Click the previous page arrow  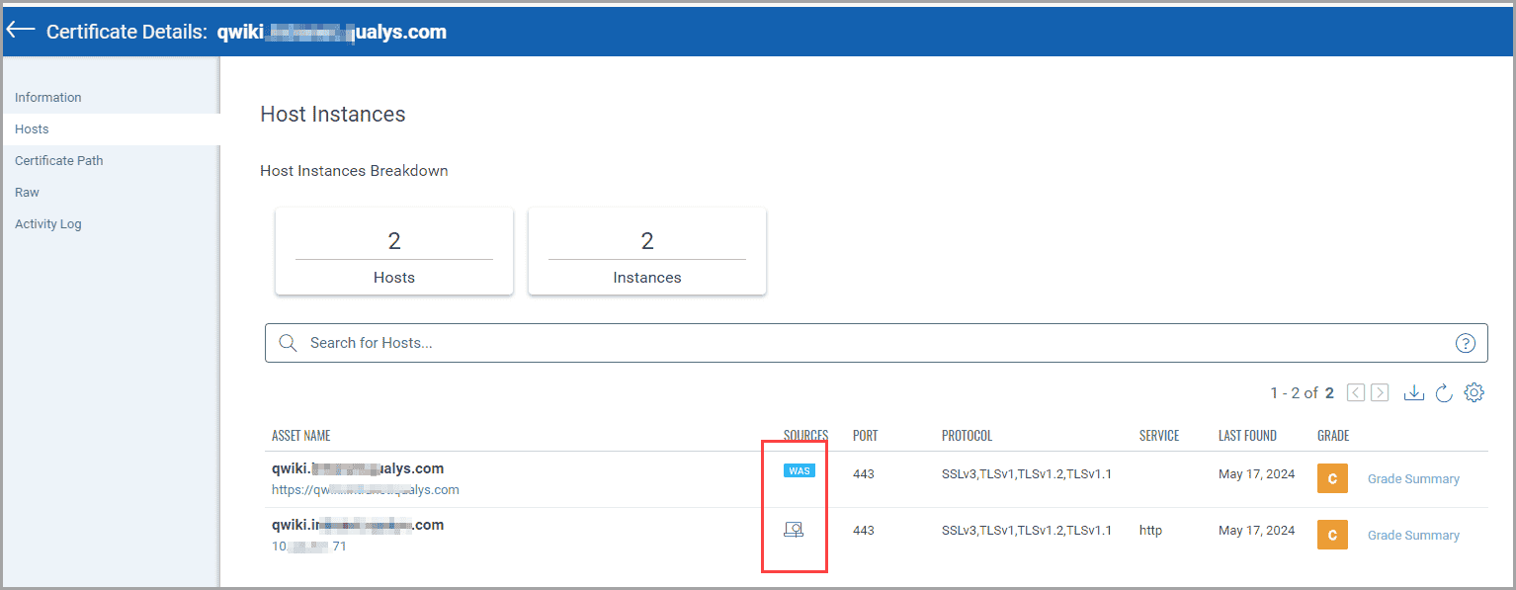pos(1355,392)
